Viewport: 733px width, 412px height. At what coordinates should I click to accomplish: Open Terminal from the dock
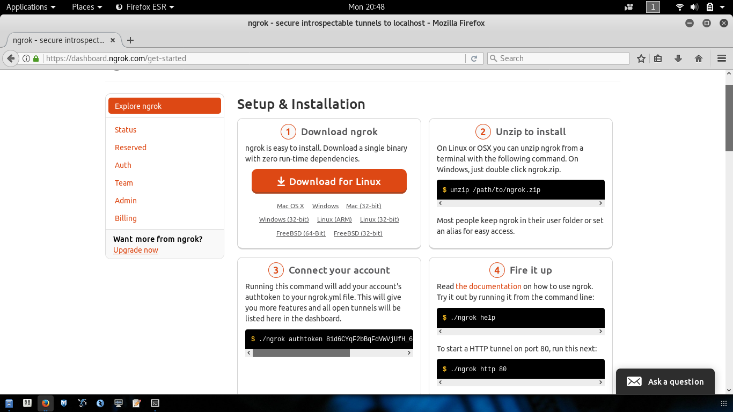[155, 403]
